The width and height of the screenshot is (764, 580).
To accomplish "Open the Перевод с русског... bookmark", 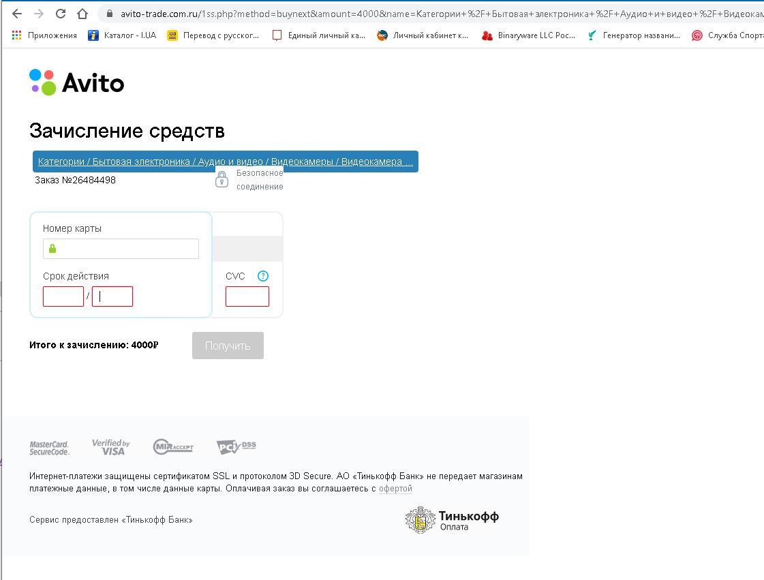I will point(213,35).
